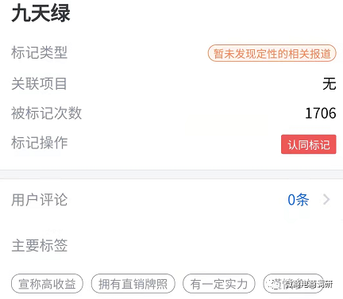The image size is (343, 299).
Task: Click the WeChat logo icon in the watermark
Action: [272, 284]
